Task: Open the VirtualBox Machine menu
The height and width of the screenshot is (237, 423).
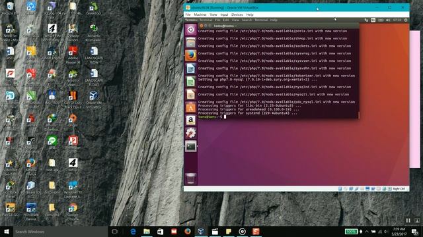Action: click(x=200, y=14)
